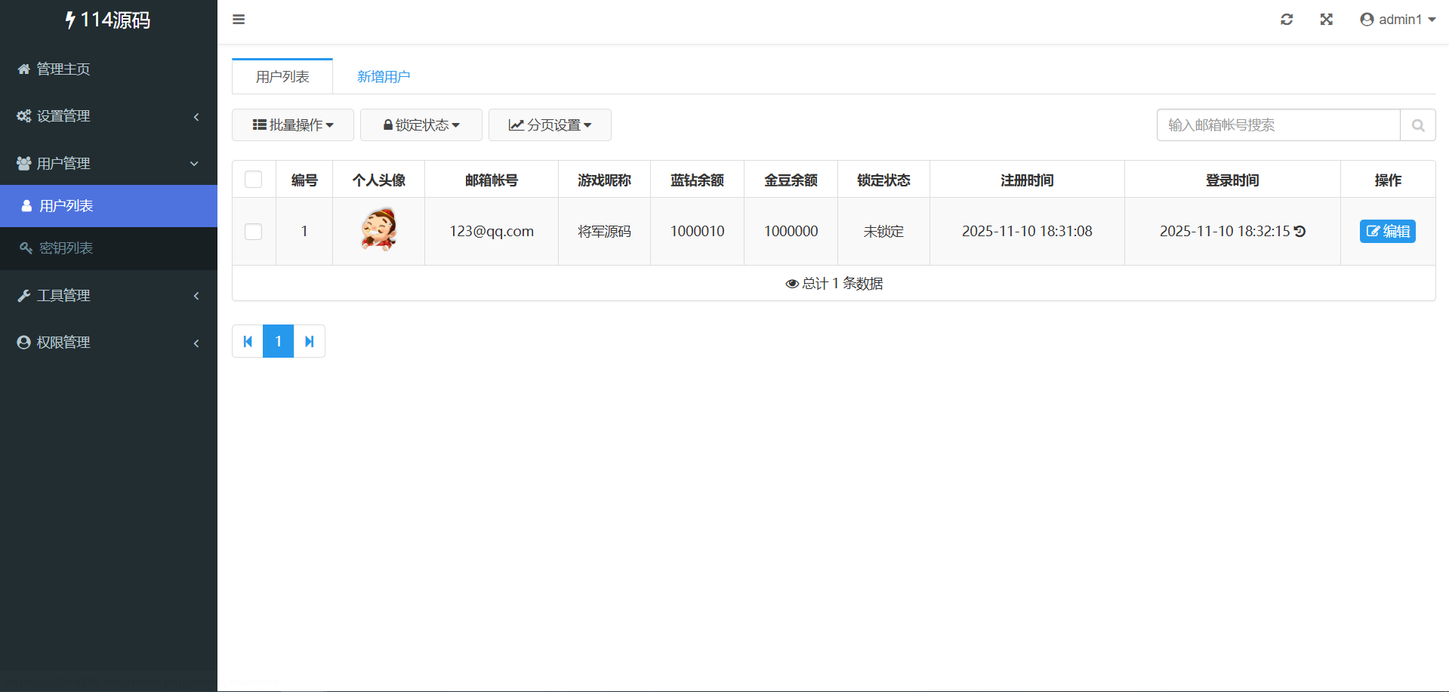This screenshot has height=692, width=1449.
Task: Open the admin1 account menu
Action: tap(1398, 20)
